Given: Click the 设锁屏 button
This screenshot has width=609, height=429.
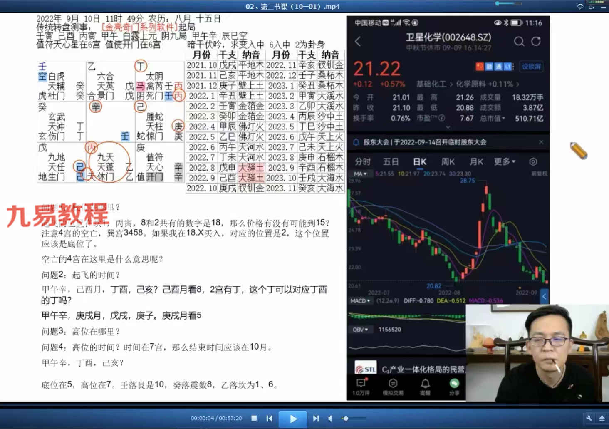Looking at the screenshot, I should [x=531, y=67].
